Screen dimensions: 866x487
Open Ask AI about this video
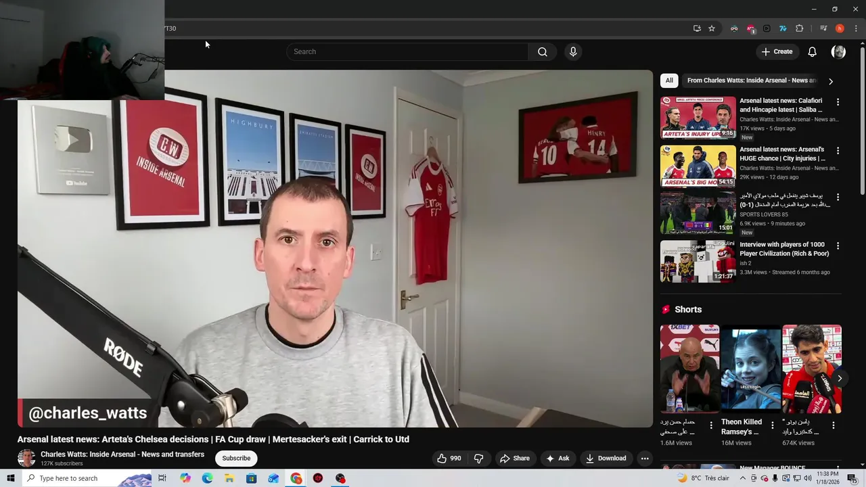pyautogui.click(x=557, y=459)
